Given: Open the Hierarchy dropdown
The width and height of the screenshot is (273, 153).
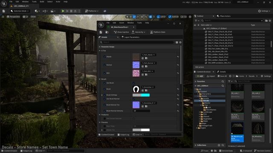Looking at the screenshot, I should 138,32.
